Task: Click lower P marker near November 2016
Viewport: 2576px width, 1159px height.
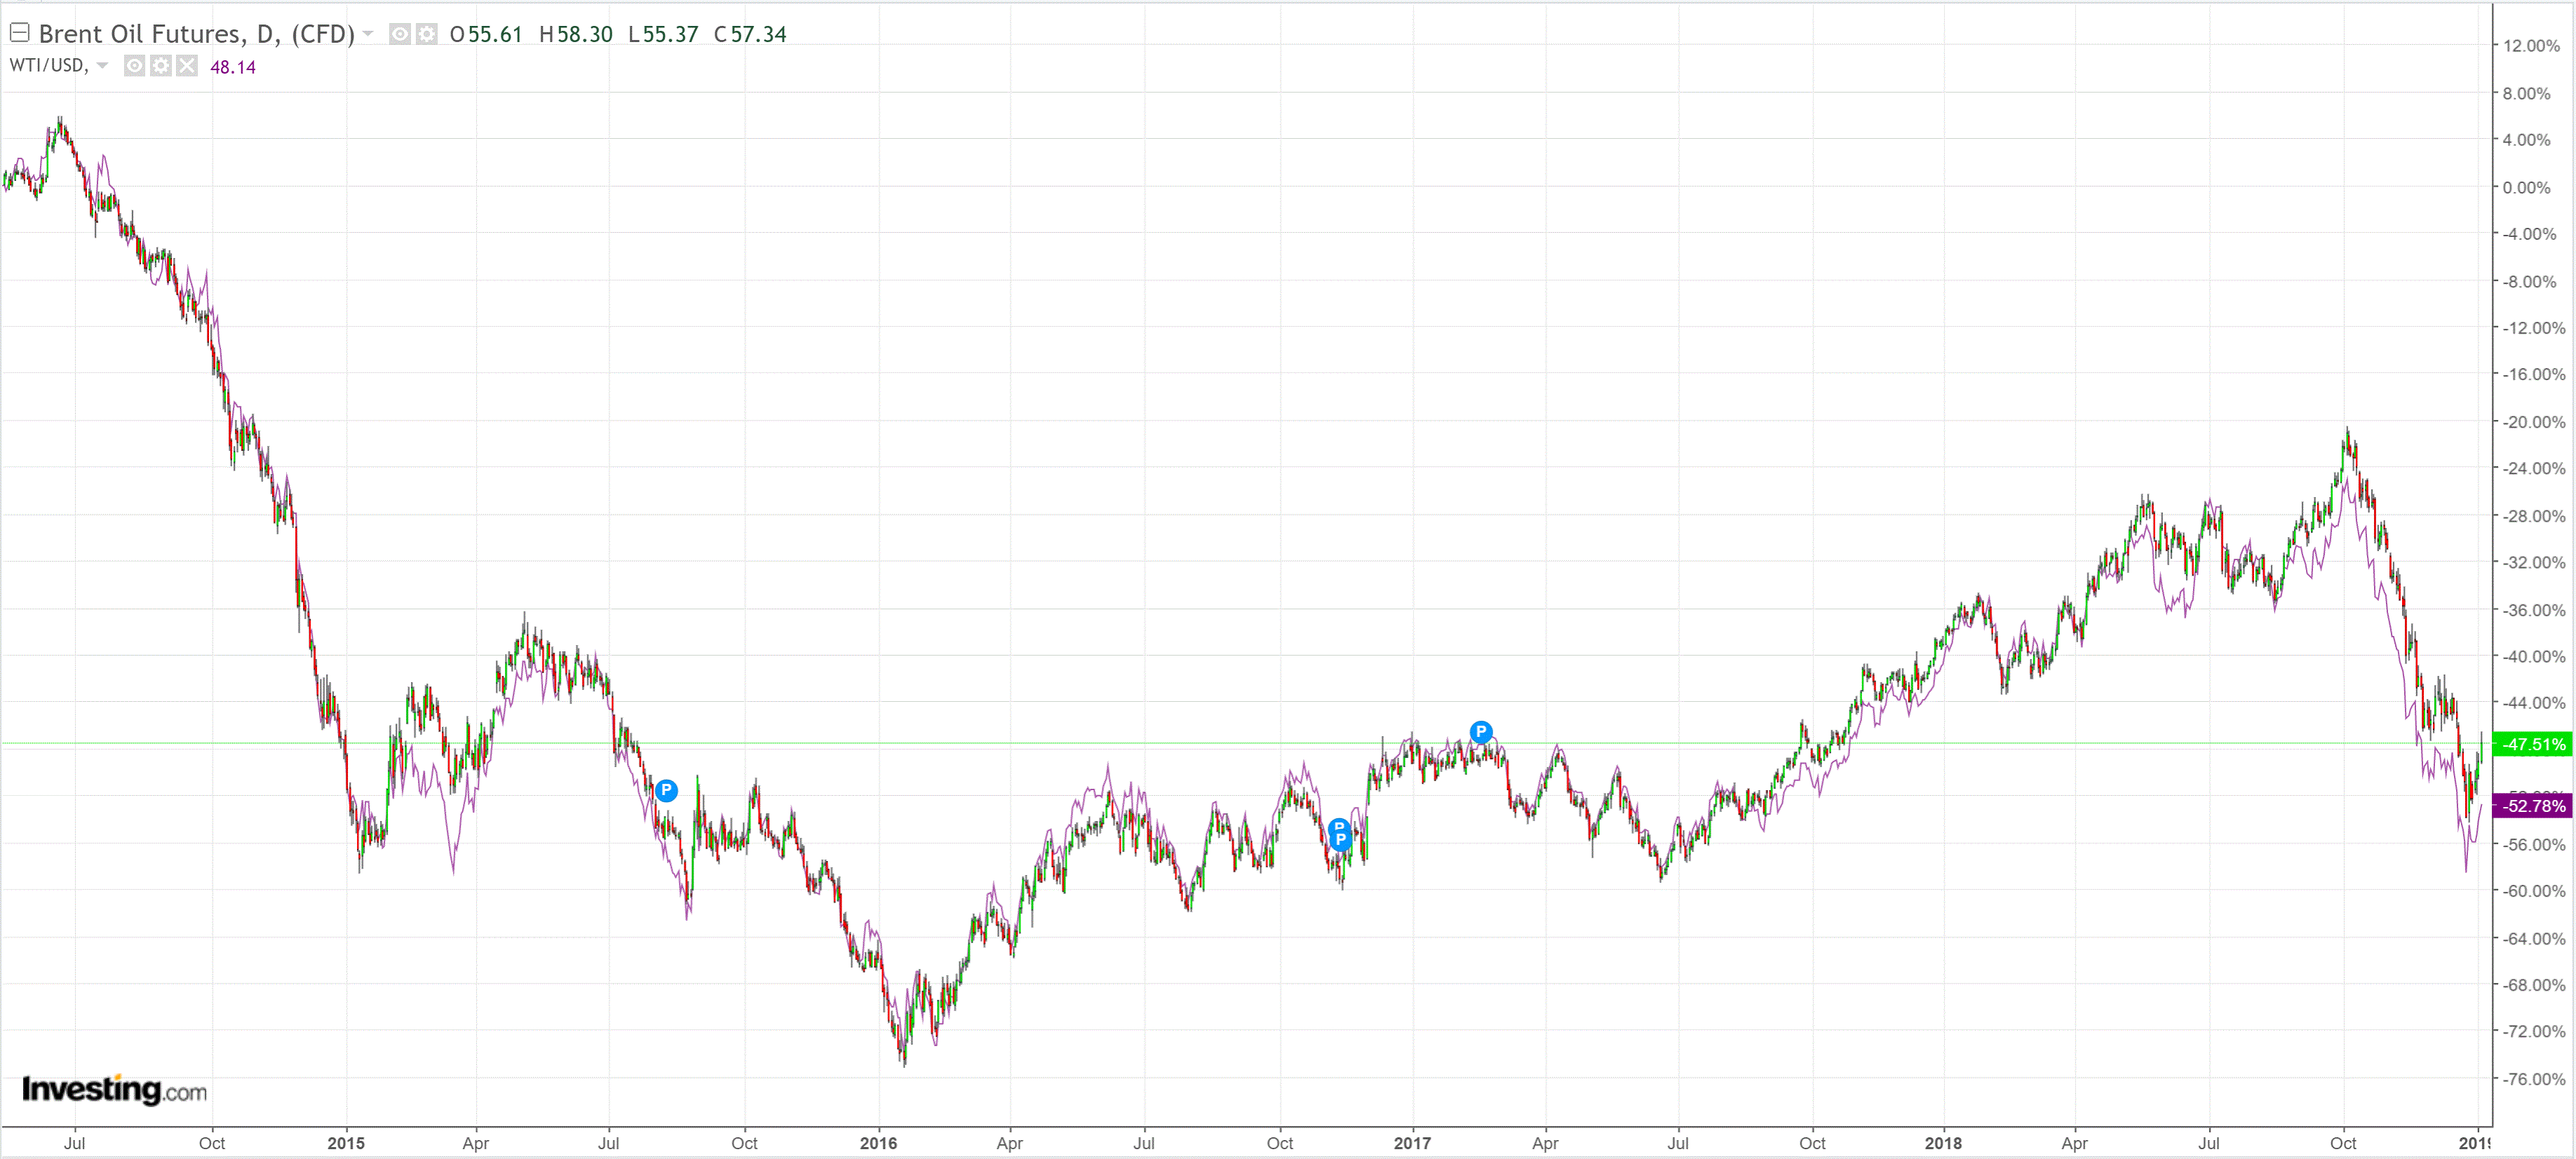Action: tap(1340, 841)
